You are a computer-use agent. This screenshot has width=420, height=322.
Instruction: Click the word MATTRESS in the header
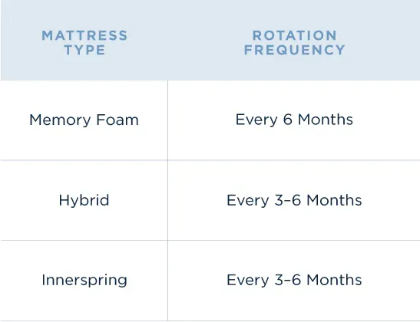click(84, 35)
